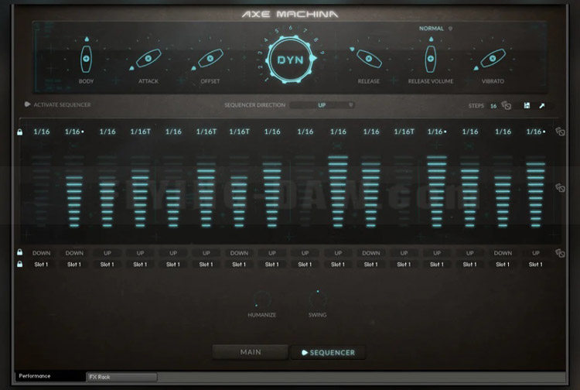The height and width of the screenshot is (390, 580).
Task: Adjust the BODY knob
Action: [x=86, y=59]
